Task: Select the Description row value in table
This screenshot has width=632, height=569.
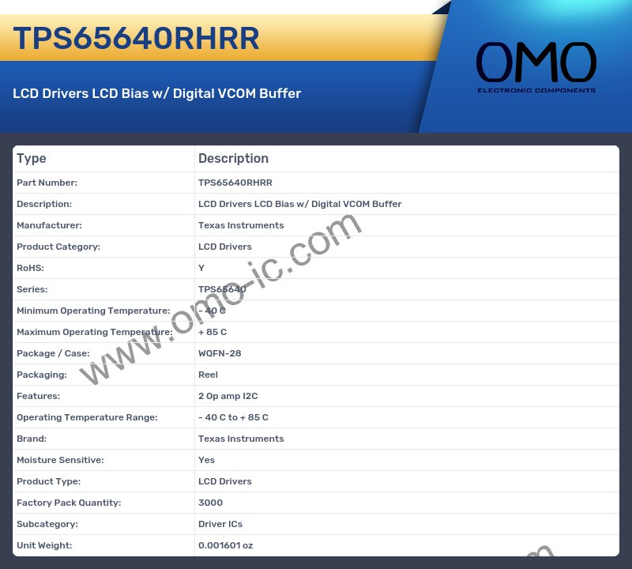Action: (x=300, y=204)
